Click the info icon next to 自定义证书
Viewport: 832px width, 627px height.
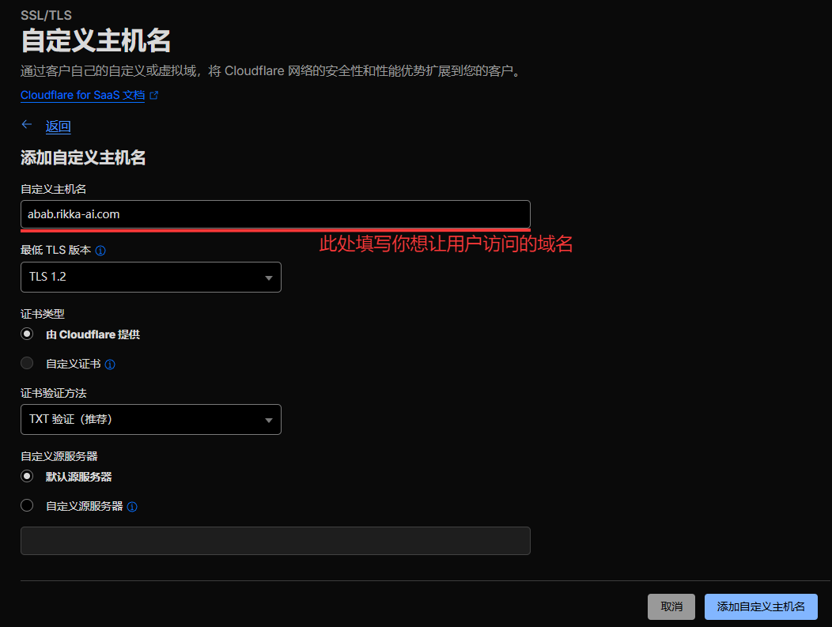click(x=109, y=364)
